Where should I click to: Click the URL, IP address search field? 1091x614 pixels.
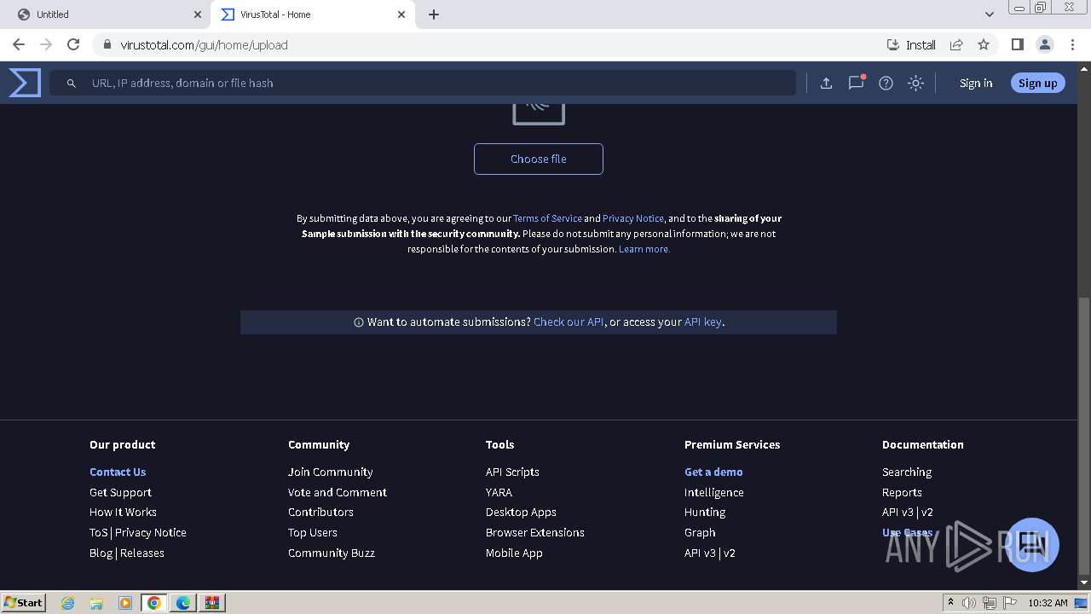coord(423,83)
